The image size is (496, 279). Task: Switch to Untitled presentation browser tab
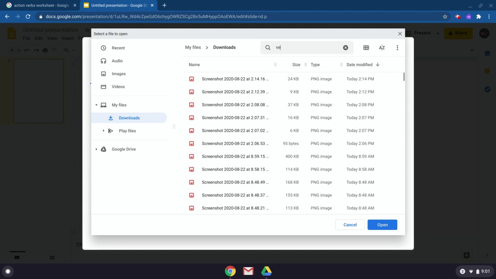click(x=118, y=5)
